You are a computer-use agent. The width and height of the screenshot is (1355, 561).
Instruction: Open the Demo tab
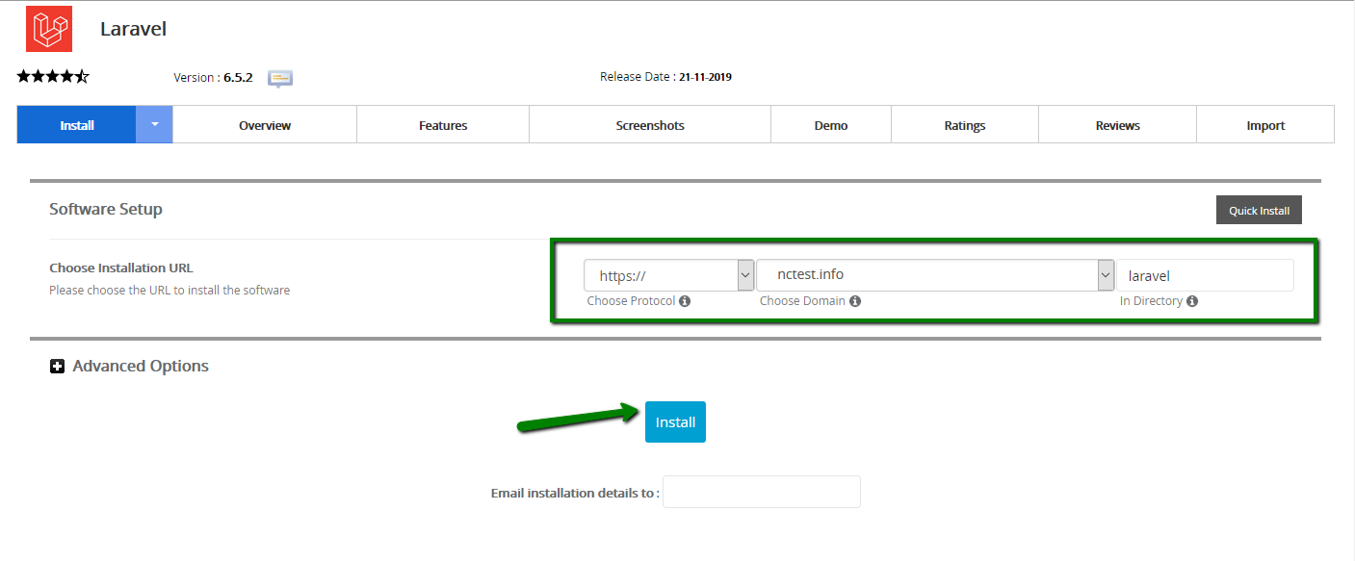(x=831, y=125)
